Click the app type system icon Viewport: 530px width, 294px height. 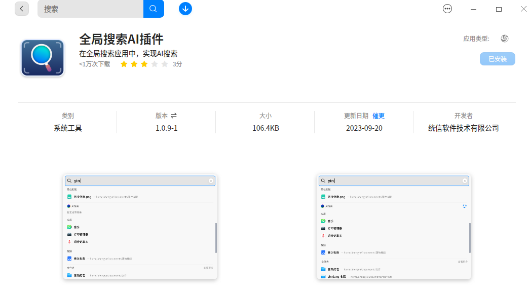(505, 39)
